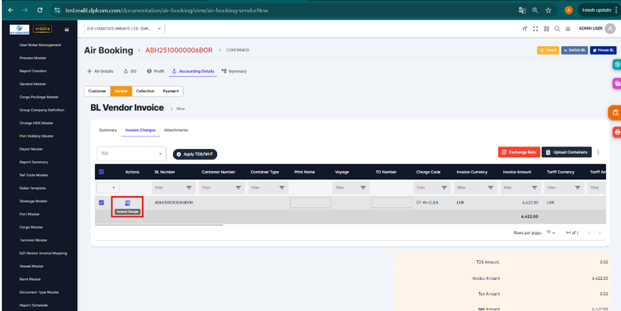Click the Apply TDS/WHT button

[x=195, y=154]
